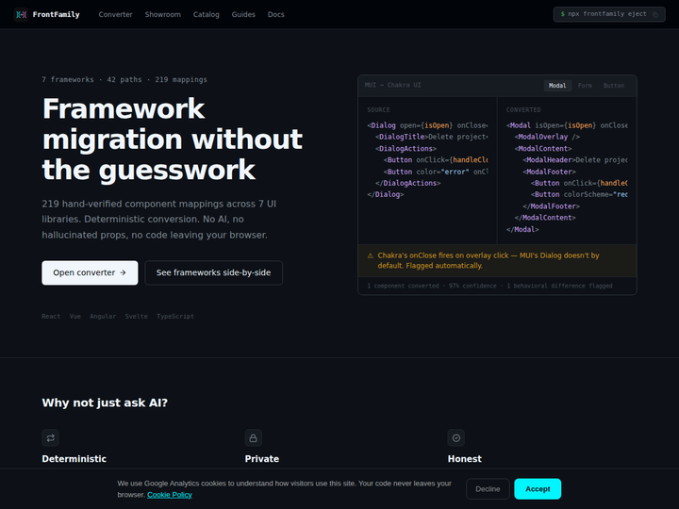Navigate to Guides
Screen dimensions: 679x509
[243, 14]
